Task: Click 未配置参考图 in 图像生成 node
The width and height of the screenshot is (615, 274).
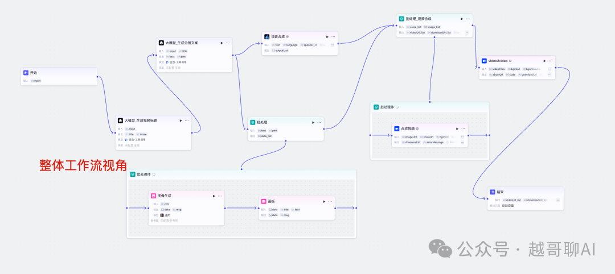Action: click(x=169, y=221)
